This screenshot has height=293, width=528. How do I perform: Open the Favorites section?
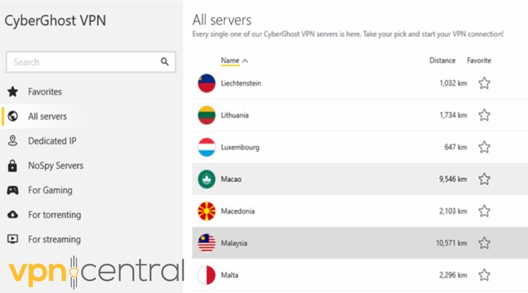pyautogui.click(x=45, y=91)
